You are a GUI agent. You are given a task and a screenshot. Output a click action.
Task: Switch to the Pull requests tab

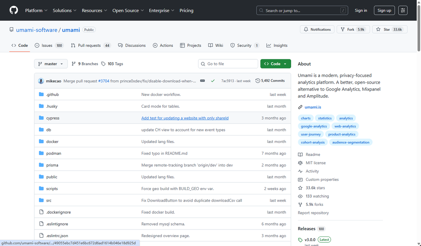pos(91,45)
